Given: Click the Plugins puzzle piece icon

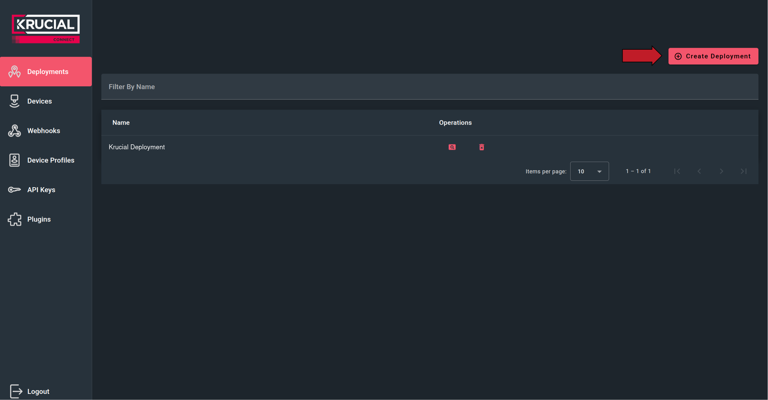Looking at the screenshot, I should coord(14,219).
